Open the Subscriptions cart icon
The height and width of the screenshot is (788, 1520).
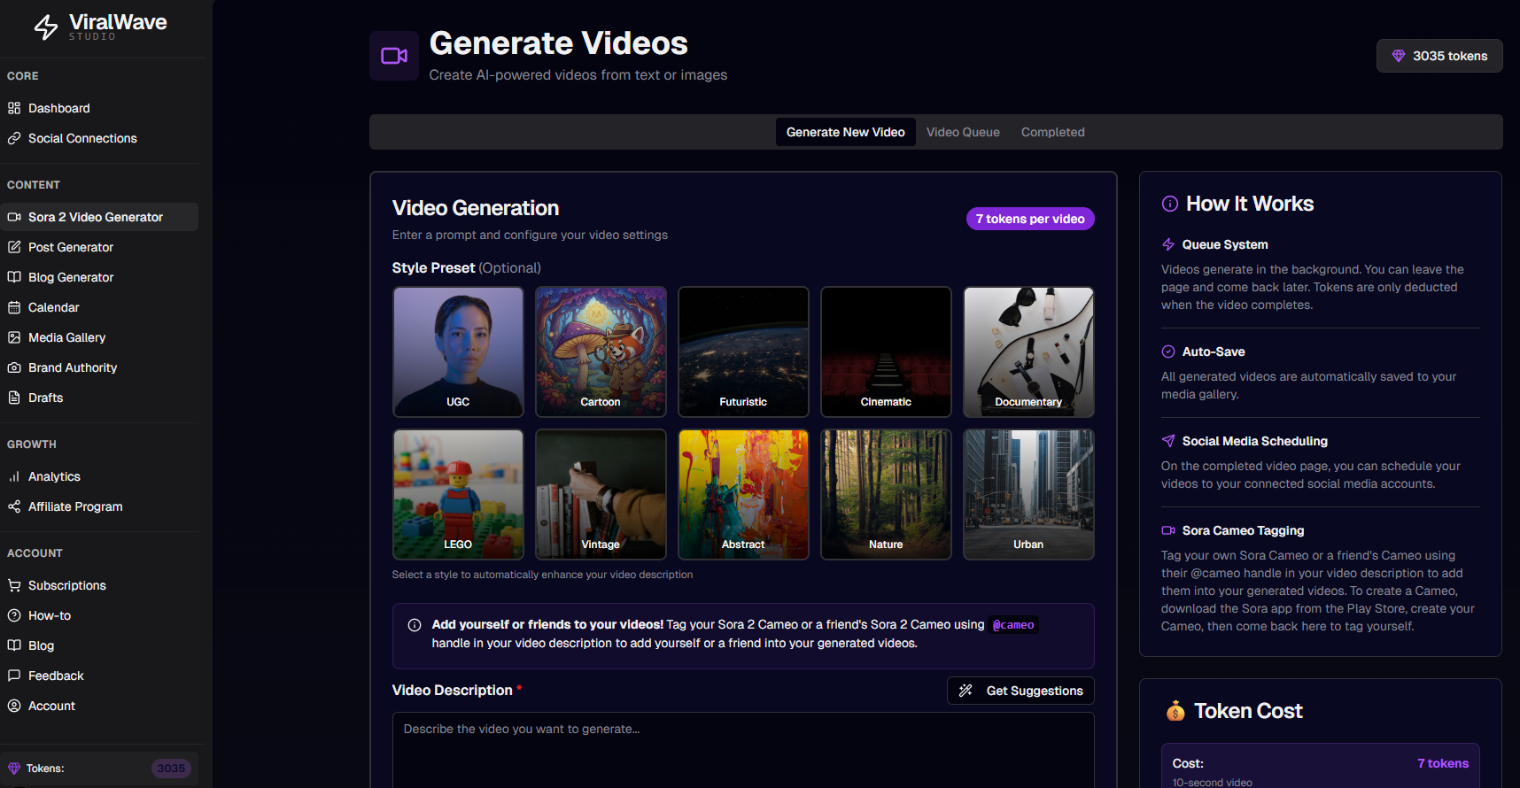14,585
